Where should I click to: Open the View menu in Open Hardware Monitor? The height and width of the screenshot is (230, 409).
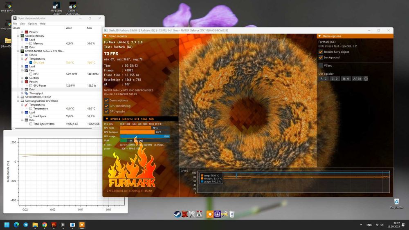[x=22, y=24]
